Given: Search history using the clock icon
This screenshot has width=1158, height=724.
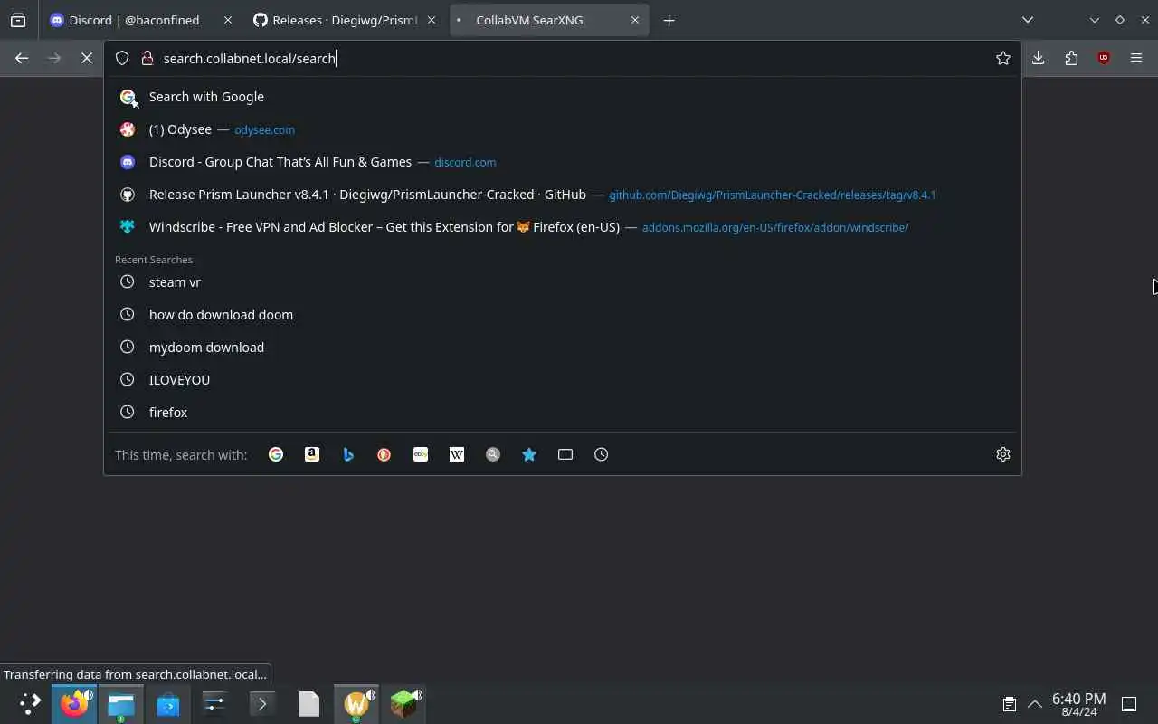Looking at the screenshot, I should [602, 454].
